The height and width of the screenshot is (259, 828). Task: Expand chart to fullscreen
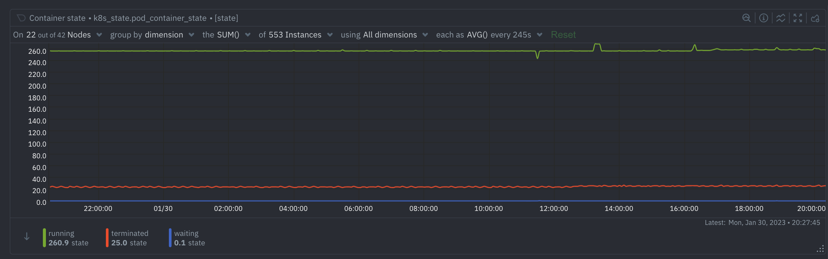[798, 18]
